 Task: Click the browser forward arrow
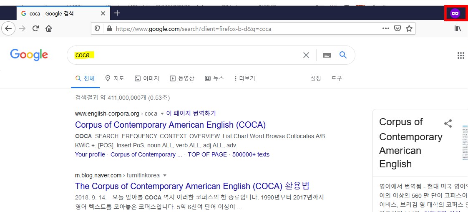(x=22, y=29)
